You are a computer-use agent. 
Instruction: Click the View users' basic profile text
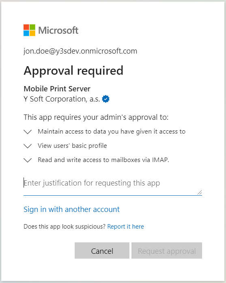(72, 146)
